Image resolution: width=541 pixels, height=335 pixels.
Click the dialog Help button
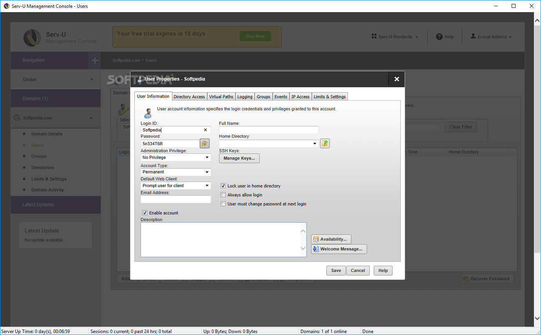click(x=383, y=270)
